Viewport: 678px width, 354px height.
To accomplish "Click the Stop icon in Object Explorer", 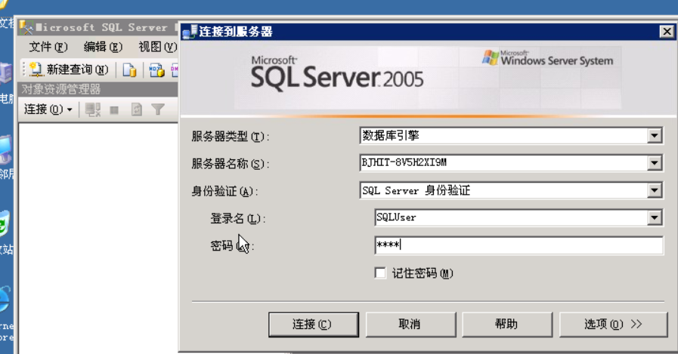I will [x=114, y=110].
